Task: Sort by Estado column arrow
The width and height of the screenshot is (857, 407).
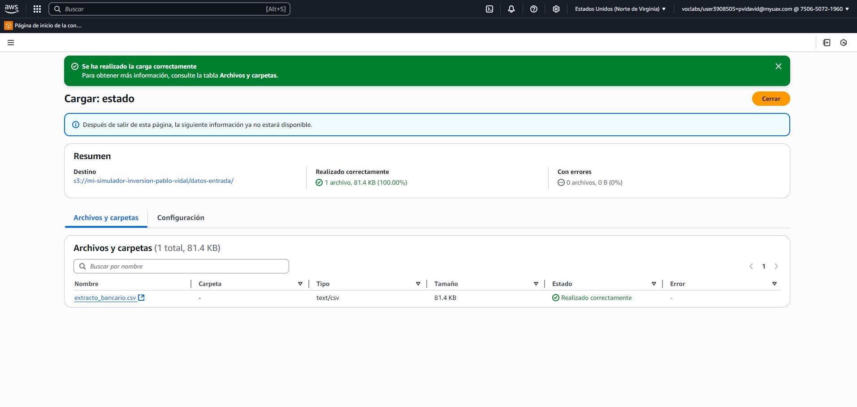Action: pyautogui.click(x=654, y=284)
